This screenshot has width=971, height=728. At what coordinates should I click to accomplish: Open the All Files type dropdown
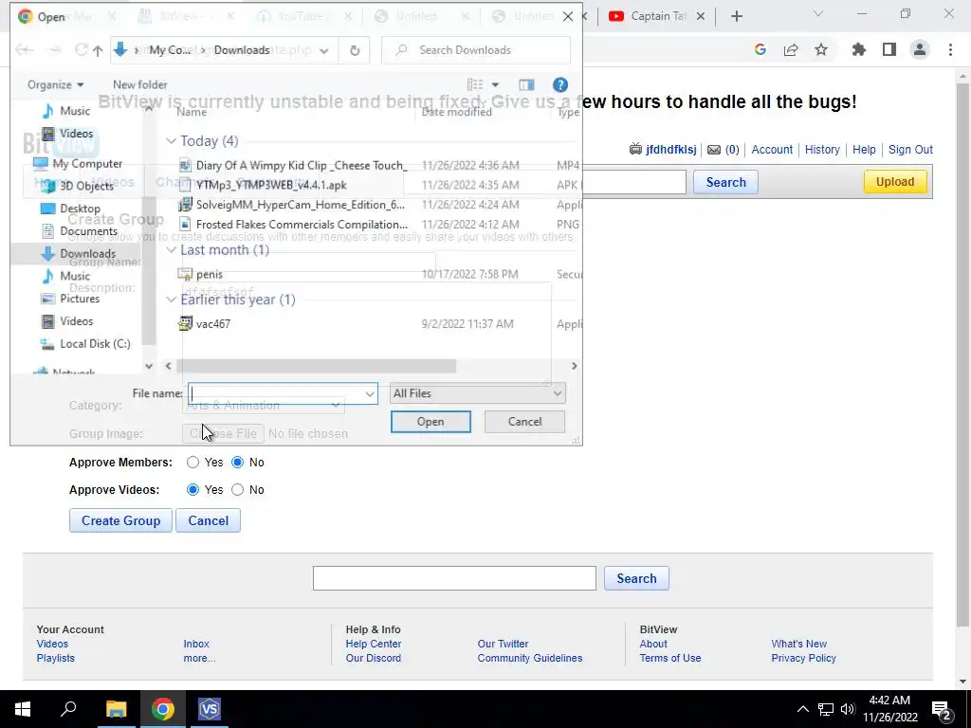click(478, 393)
